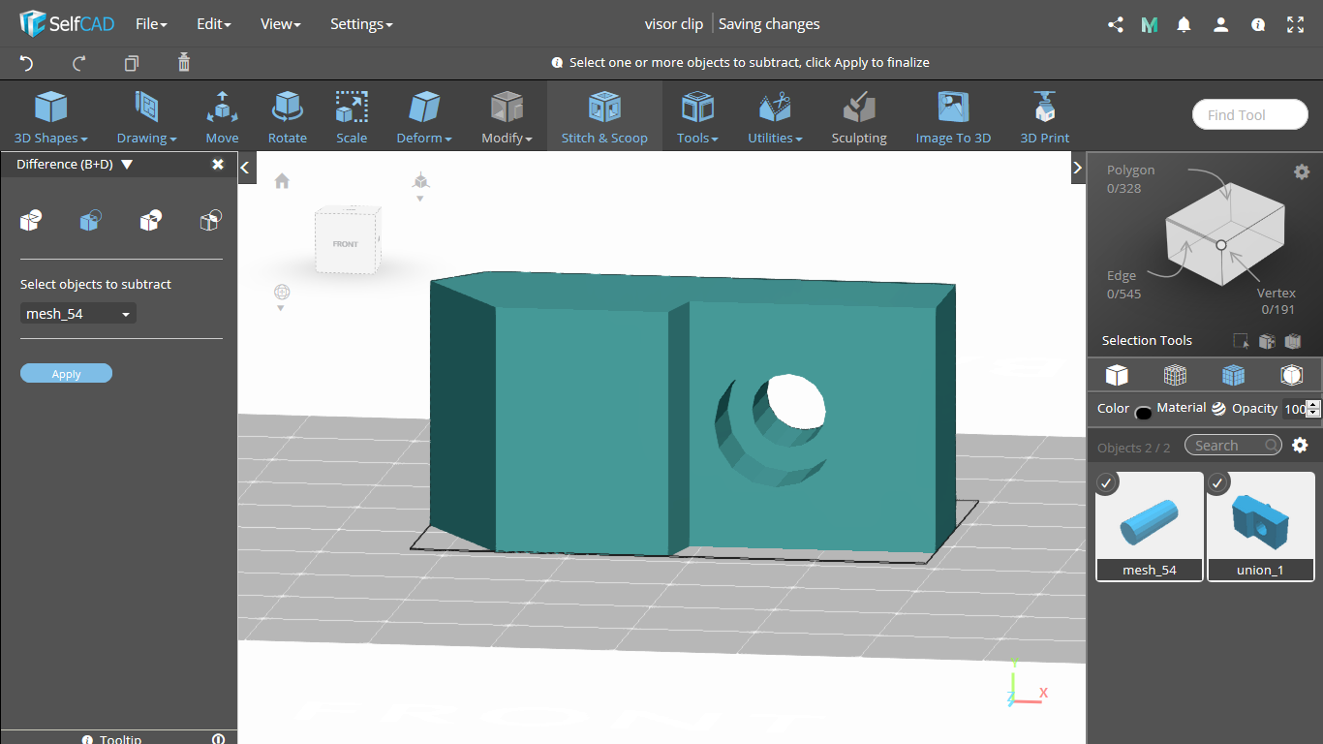
Task: Toggle the mesh_54 selection checkmark
Action: click(x=1107, y=482)
